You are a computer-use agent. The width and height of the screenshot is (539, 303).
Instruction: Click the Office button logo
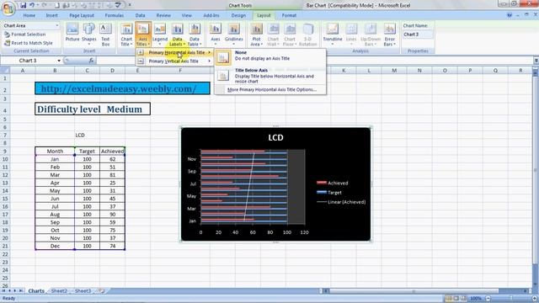click(8, 8)
